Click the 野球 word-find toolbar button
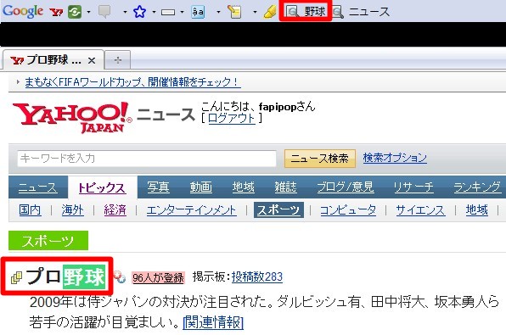 pos(306,12)
